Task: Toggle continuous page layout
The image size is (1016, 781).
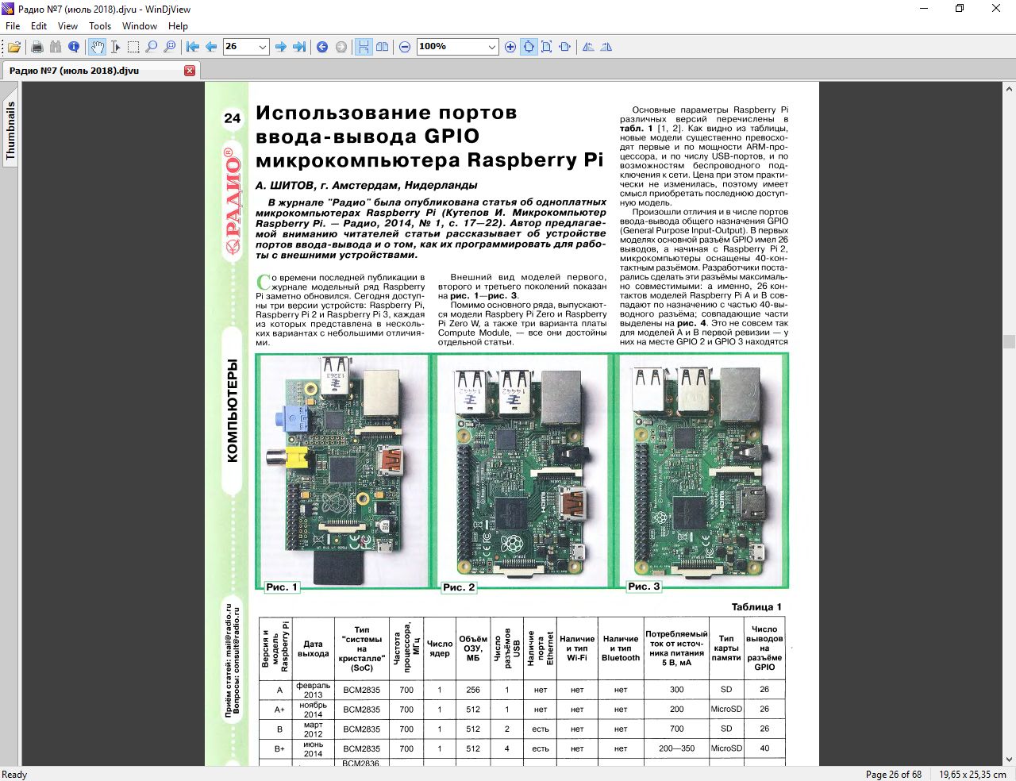Action: click(364, 47)
